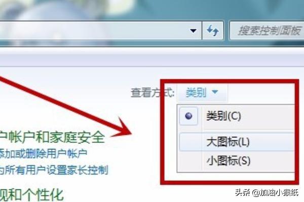Image resolution: width=304 pixels, height=202 pixels.
Task: Click the blue triangle next to 类别
Action: tap(215, 91)
